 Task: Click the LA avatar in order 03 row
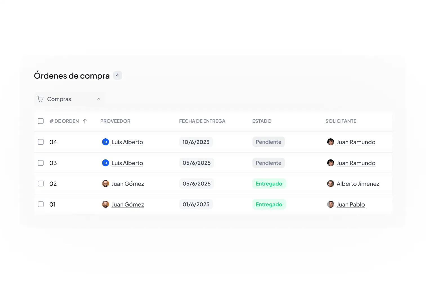point(106,163)
